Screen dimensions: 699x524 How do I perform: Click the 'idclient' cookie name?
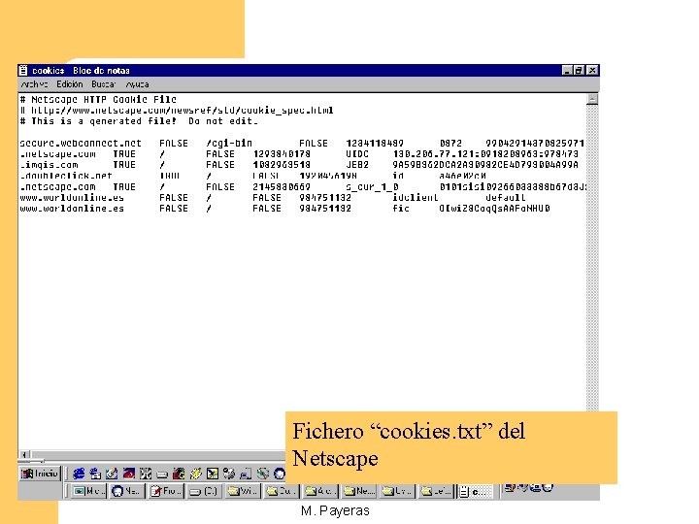pos(416,197)
